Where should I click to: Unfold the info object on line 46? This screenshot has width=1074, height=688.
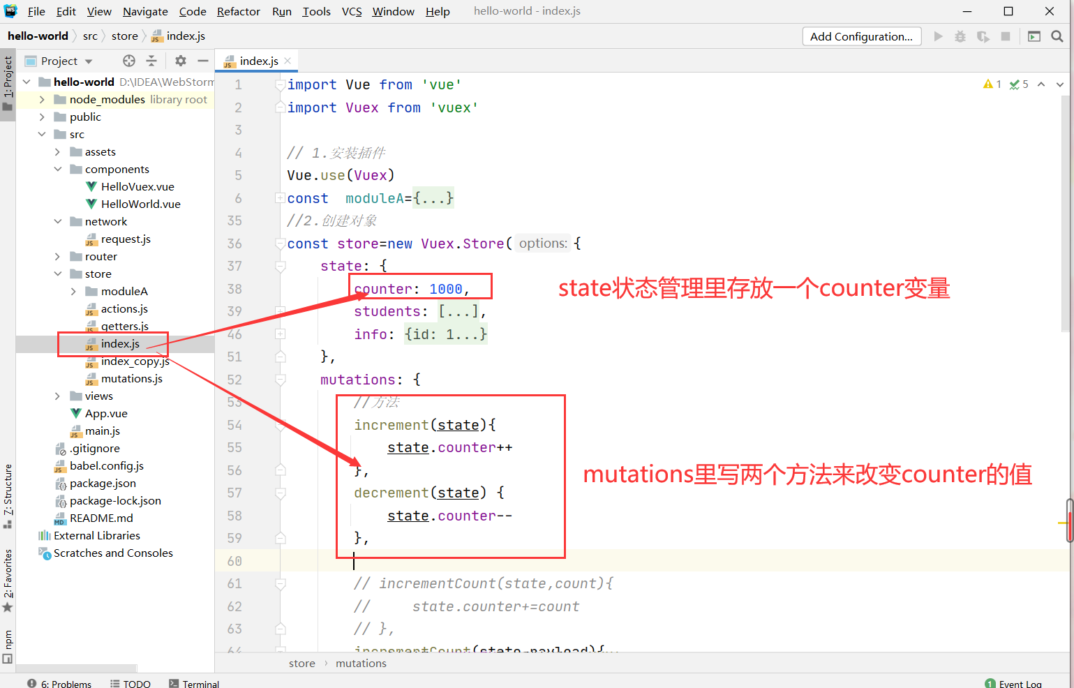pos(280,334)
